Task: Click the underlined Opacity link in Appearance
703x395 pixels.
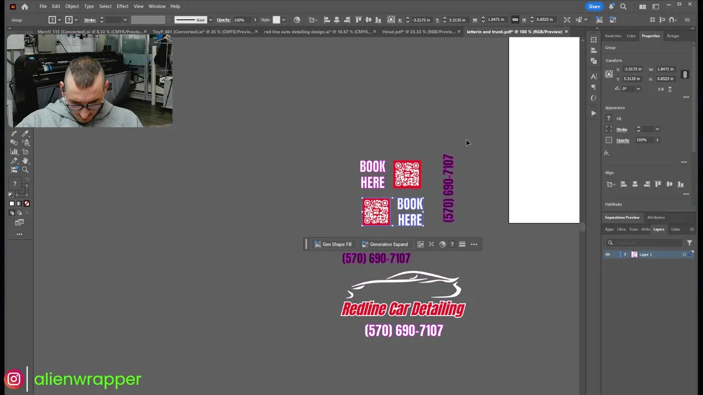Action: (x=622, y=140)
